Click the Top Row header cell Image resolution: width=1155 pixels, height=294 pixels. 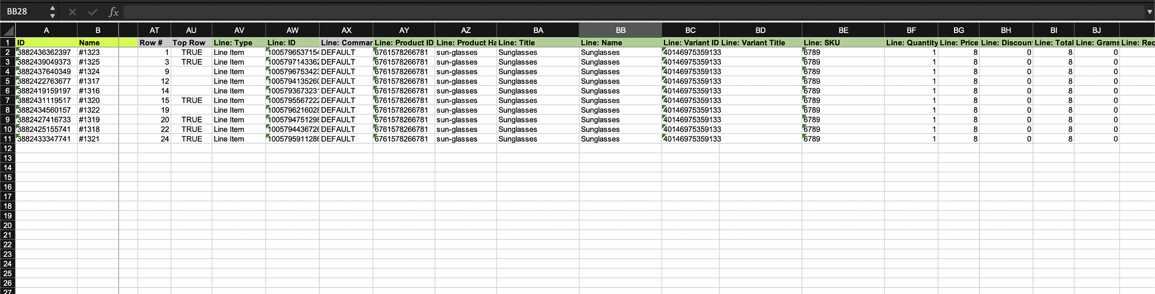tap(191, 42)
